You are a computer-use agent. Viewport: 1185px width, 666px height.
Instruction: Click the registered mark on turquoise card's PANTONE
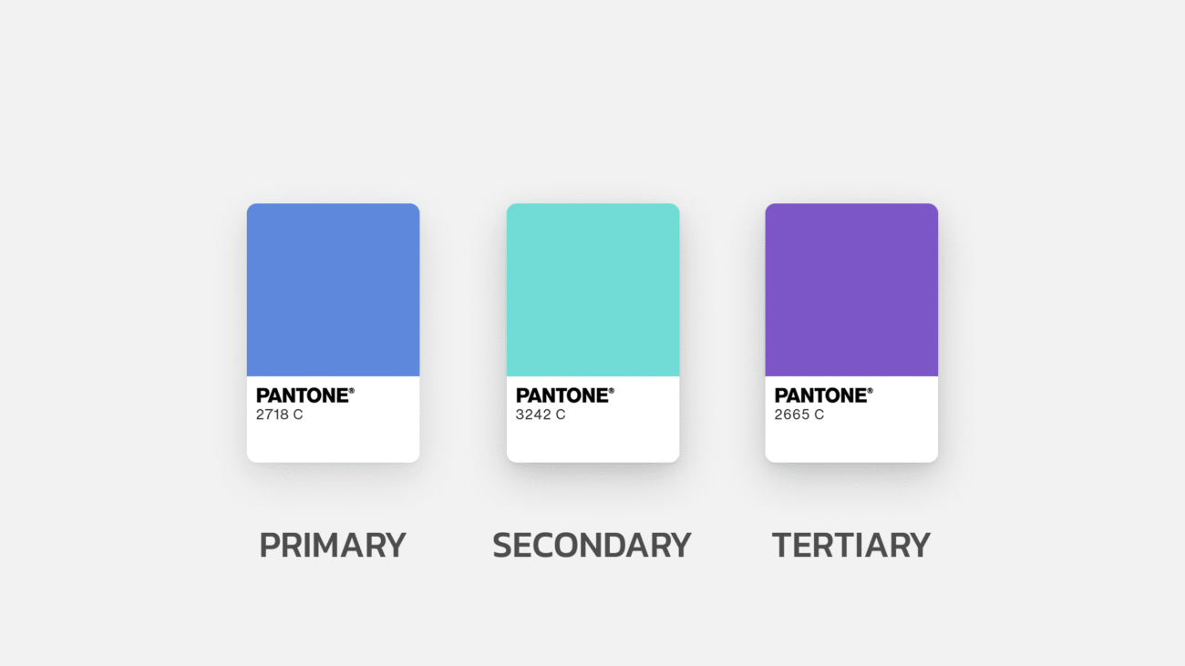coord(612,391)
